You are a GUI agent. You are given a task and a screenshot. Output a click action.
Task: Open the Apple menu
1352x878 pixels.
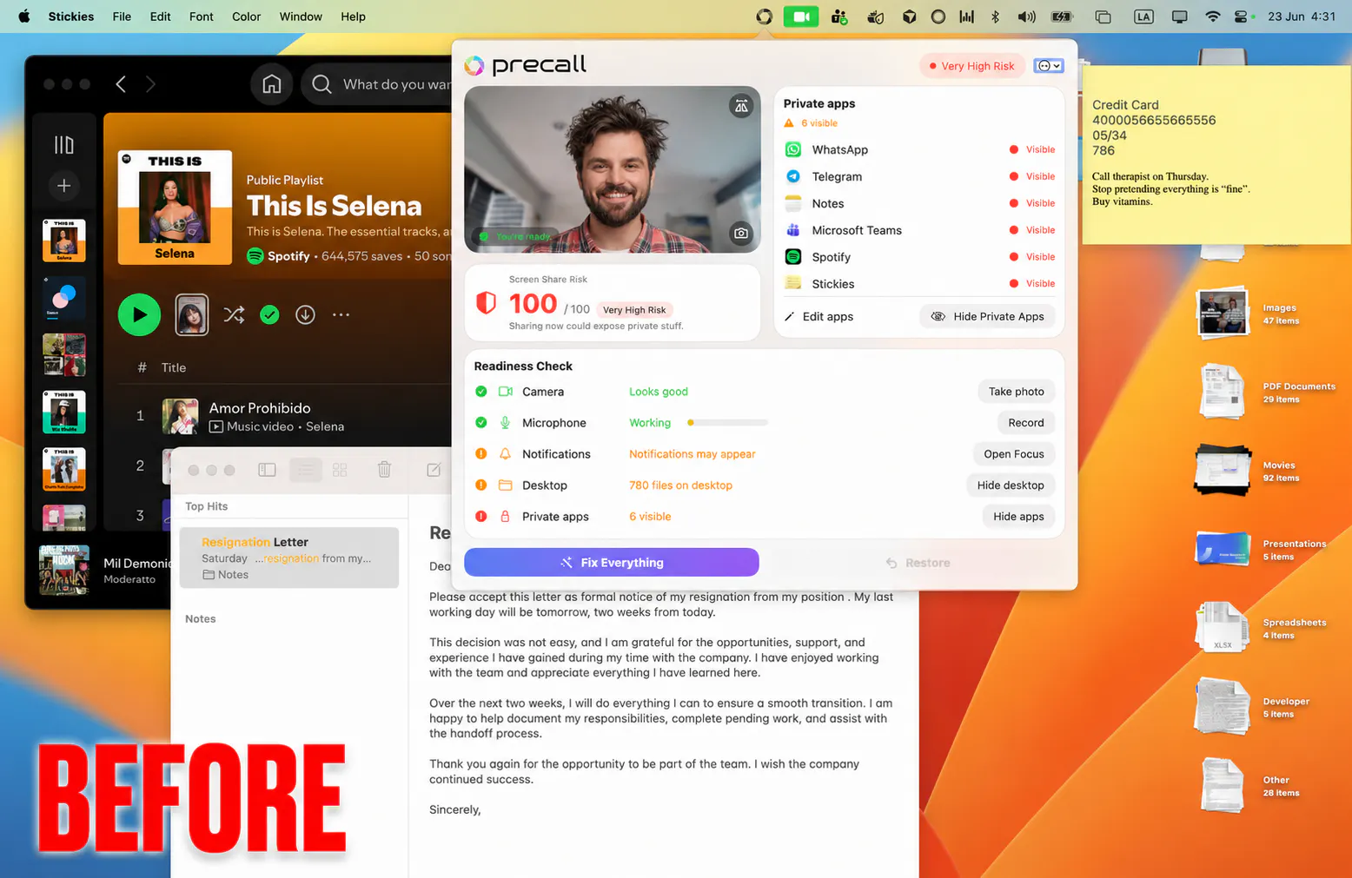point(23,17)
